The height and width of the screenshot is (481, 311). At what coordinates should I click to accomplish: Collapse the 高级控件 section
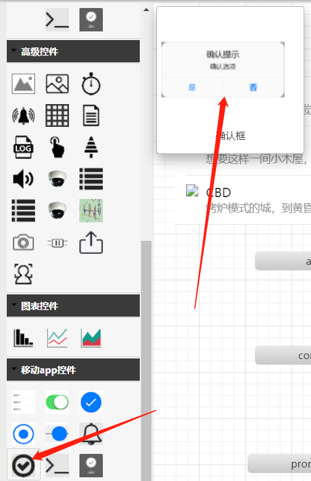(x=14, y=51)
